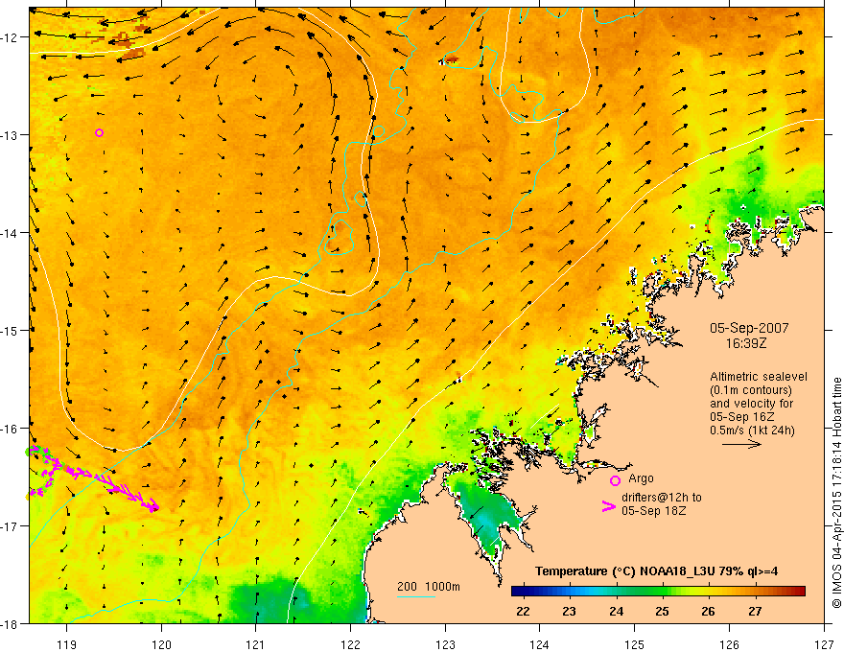This screenshot has width=844, height=652.
Task: Click the cyan 200 1000m contour legend line
Action: [415, 596]
